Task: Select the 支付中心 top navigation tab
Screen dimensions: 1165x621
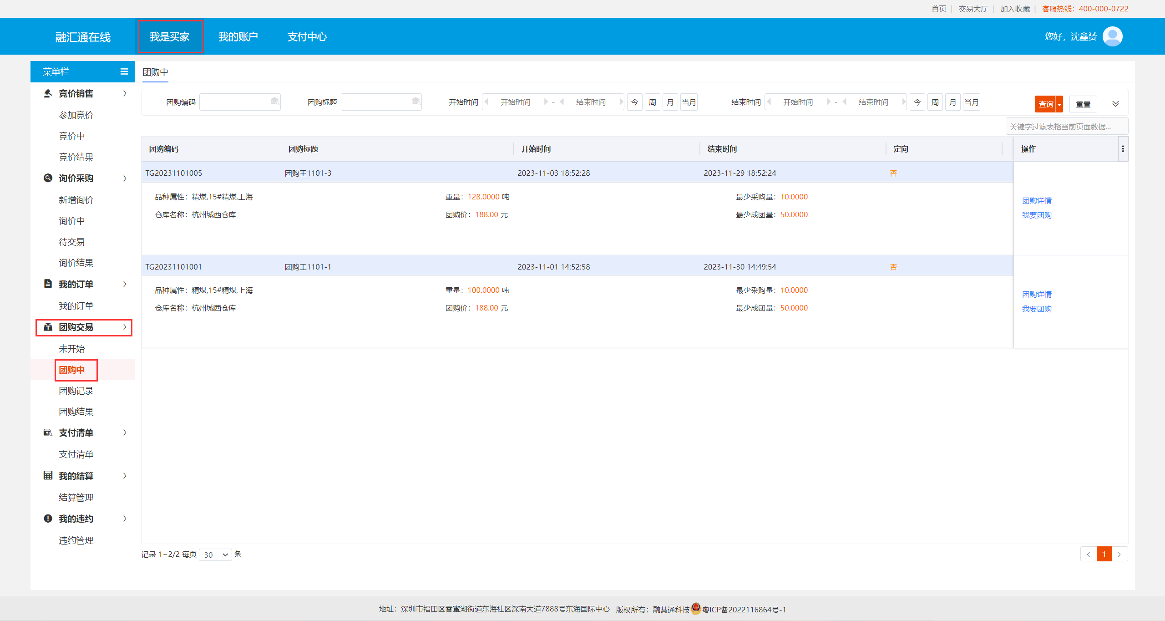Action: [x=307, y=36]
